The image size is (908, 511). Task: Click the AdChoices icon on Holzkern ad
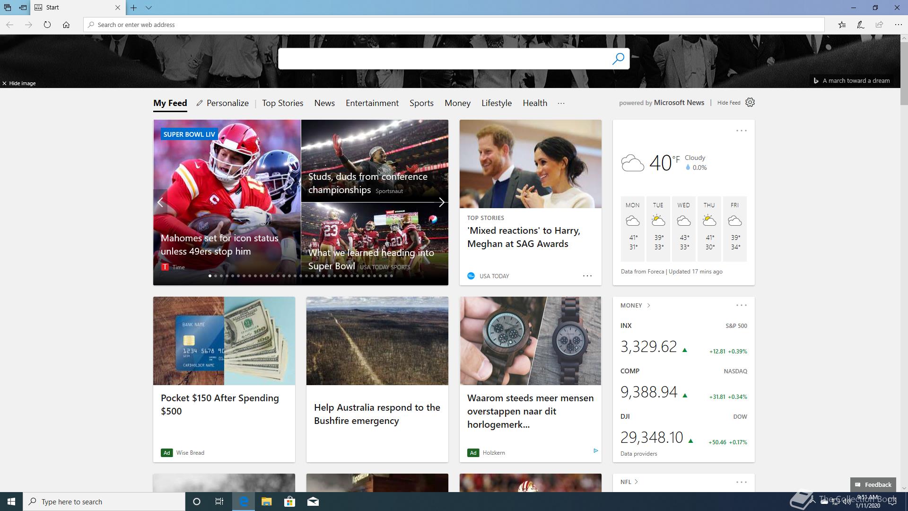pos(595,451)
